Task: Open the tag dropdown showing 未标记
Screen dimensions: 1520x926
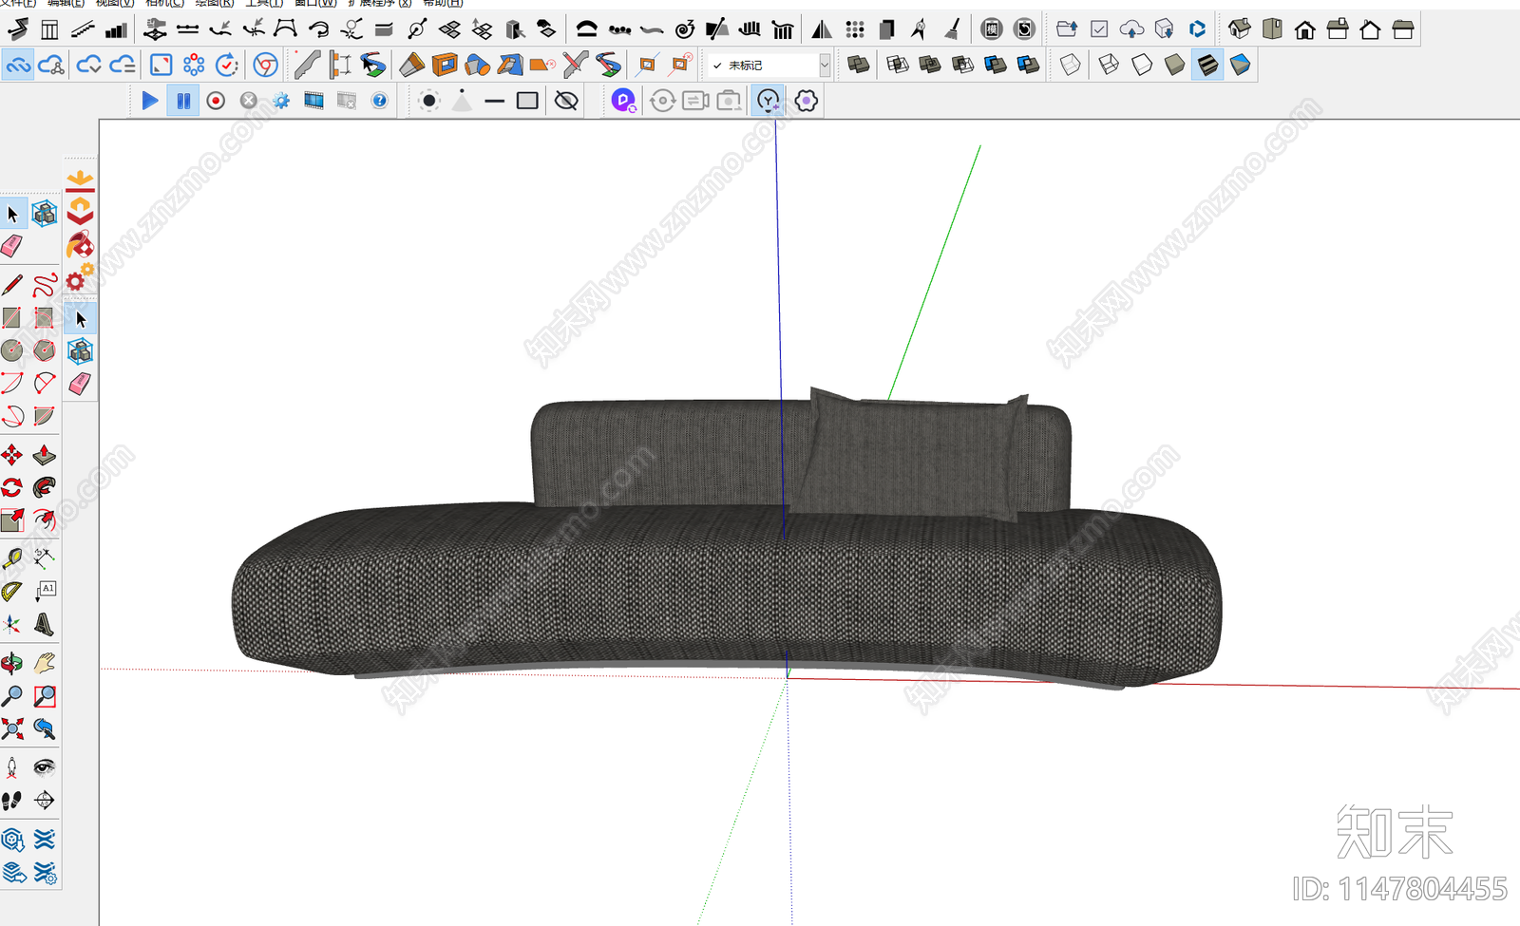Action: pos(769,66)
